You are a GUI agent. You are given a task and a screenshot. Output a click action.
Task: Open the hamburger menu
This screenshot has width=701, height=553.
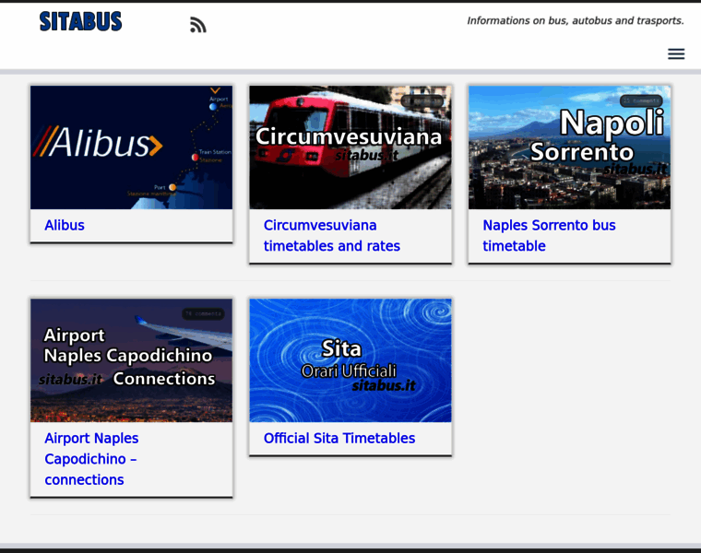coord(676,54)
